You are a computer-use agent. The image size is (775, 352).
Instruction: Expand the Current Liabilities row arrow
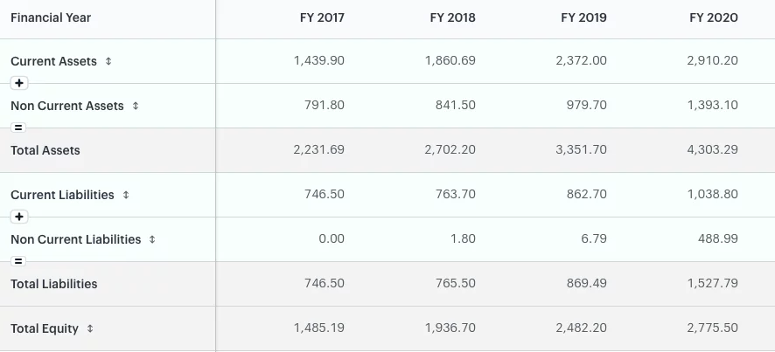126,195
